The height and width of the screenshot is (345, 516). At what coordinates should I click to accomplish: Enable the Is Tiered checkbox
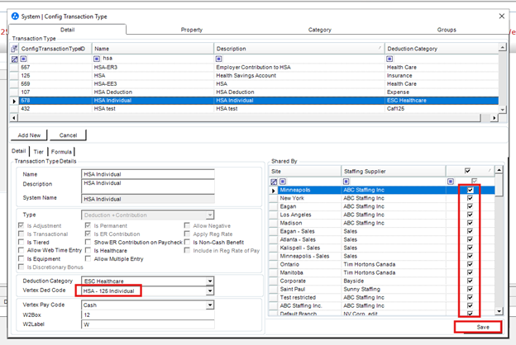(x=21, y=242)
